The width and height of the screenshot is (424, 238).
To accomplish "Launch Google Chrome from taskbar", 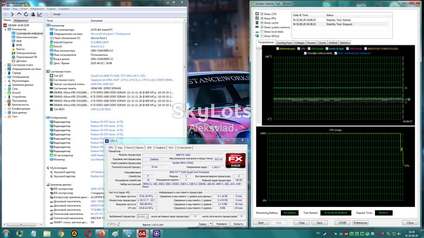I will click(61, 234).
